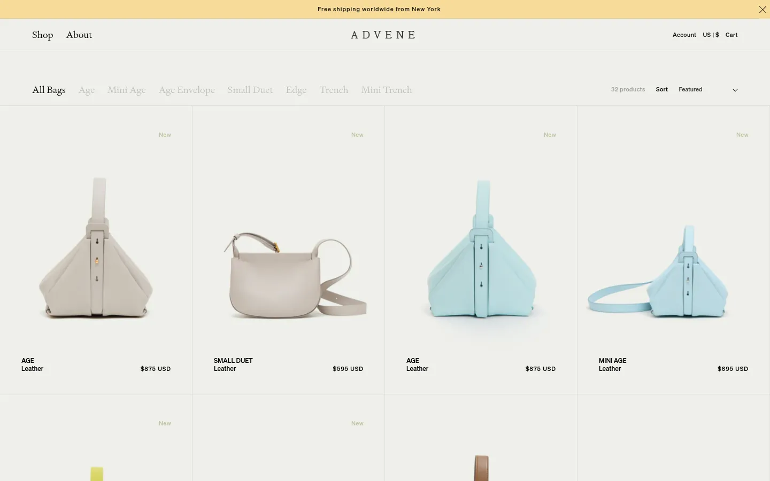The image size is (770, 481).
Task: View the light blue Mini Age bag image
Action: 658,271
